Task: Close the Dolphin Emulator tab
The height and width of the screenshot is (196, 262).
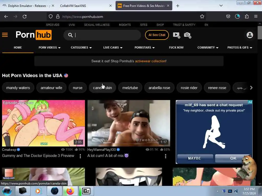Action: pyautogui.click(x=53, y=6)
